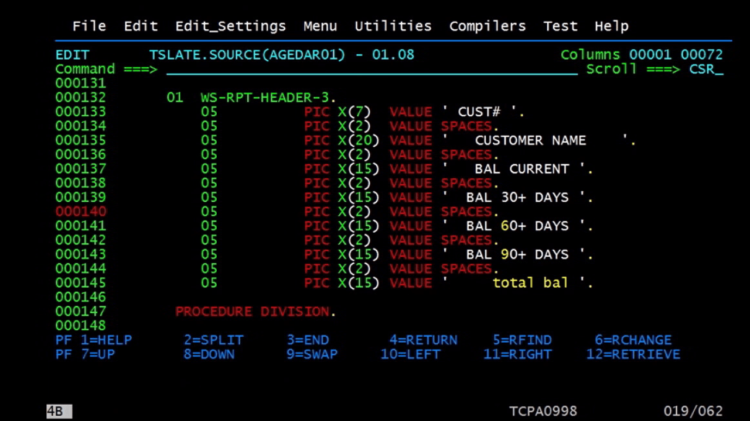Open the Edit menu

click(x=141, y=26)
